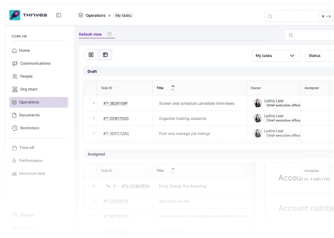
Task: Collapse the sidebar panel icon
Action: 59,15
